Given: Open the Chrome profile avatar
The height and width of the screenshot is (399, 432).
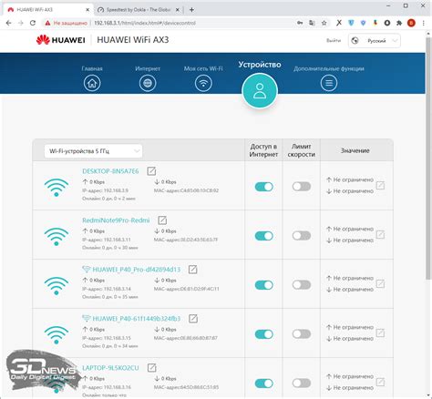Looking at the screenshot, I should click(411, 23).
